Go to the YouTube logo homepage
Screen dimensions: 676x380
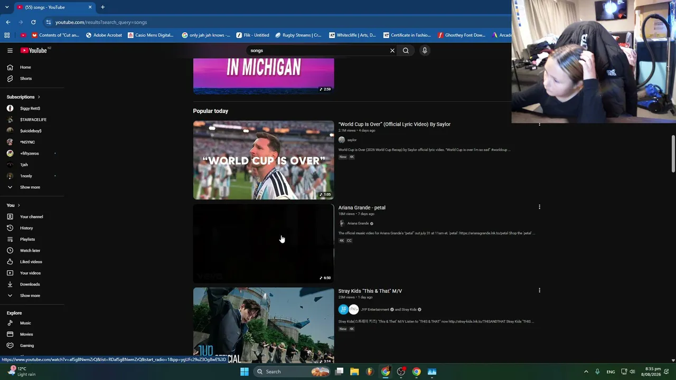[x=34, y=51]
